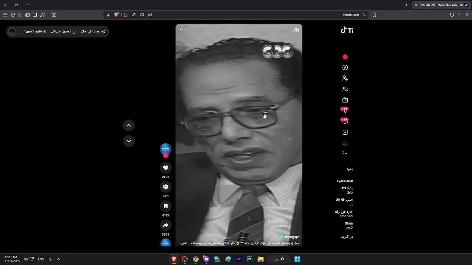This screenshot has width=472, height=265.
Task: Click the taskbar search box بحث
Action: point(280,259)
